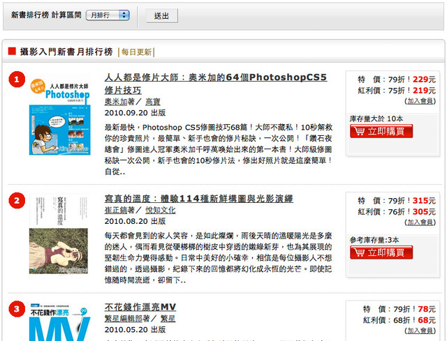The width and height of the screenshot is (447, 341).
Task: Click the 送出 submit button
Action: pos(161,15)
